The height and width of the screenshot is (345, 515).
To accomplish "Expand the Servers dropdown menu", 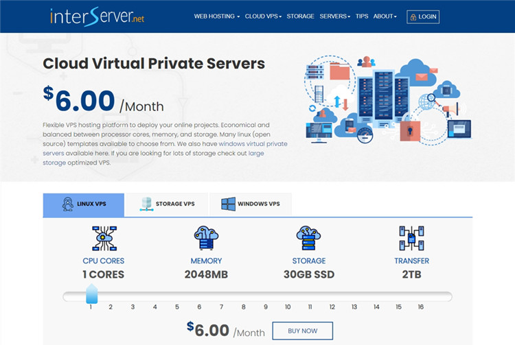I will pyautogui.click(x=334, y=16).
